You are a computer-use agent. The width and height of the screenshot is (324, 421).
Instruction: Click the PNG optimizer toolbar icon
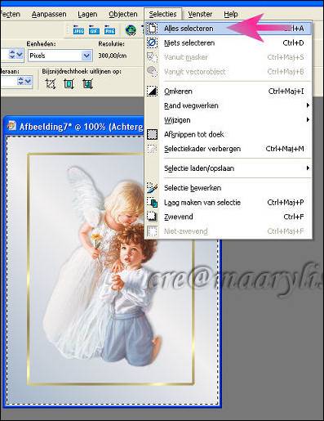109,30
